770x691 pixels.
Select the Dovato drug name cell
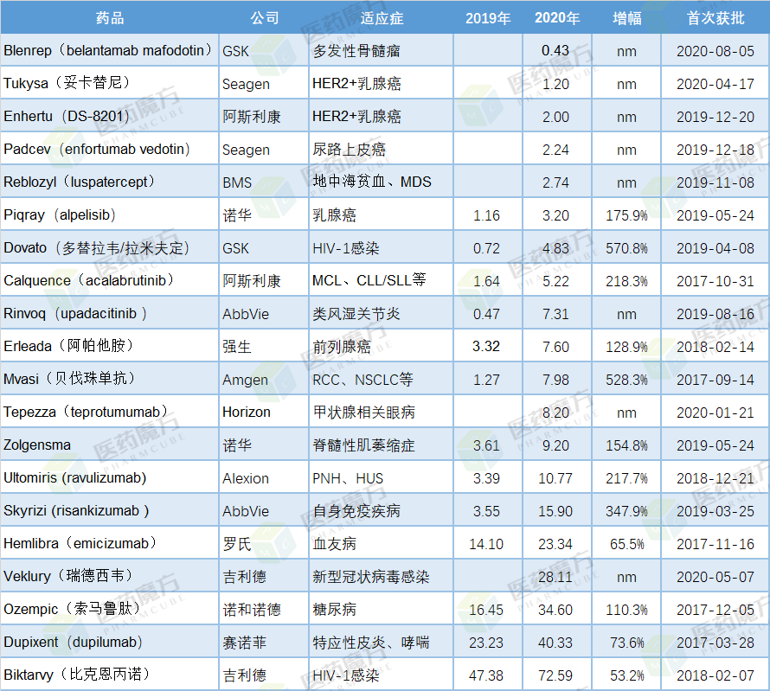click(x=110, y=247)
